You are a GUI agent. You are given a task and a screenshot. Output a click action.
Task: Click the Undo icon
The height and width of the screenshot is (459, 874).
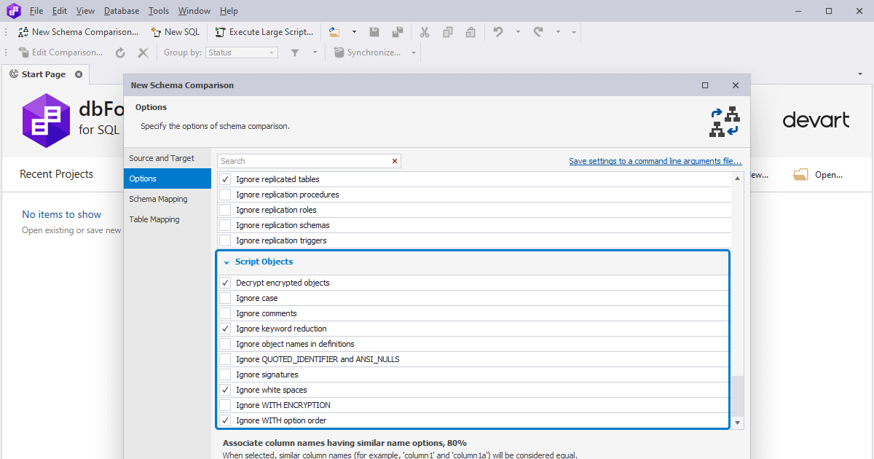pos(497,31)
